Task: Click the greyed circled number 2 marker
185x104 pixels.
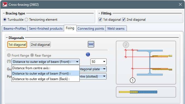Action: pos(126,45)
